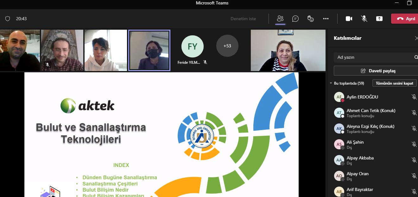Select the bald smiling man's video tile

(20, 50)
